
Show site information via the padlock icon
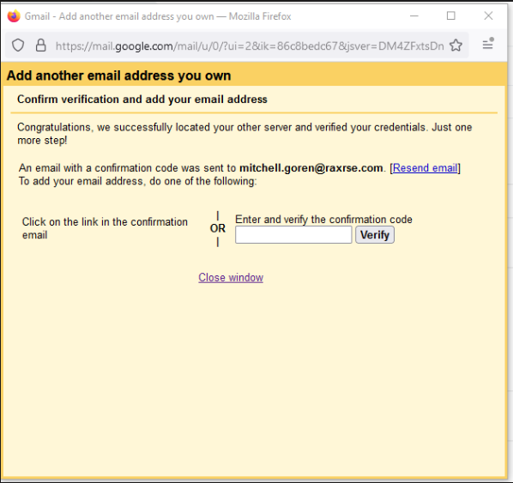coord(40,45)
